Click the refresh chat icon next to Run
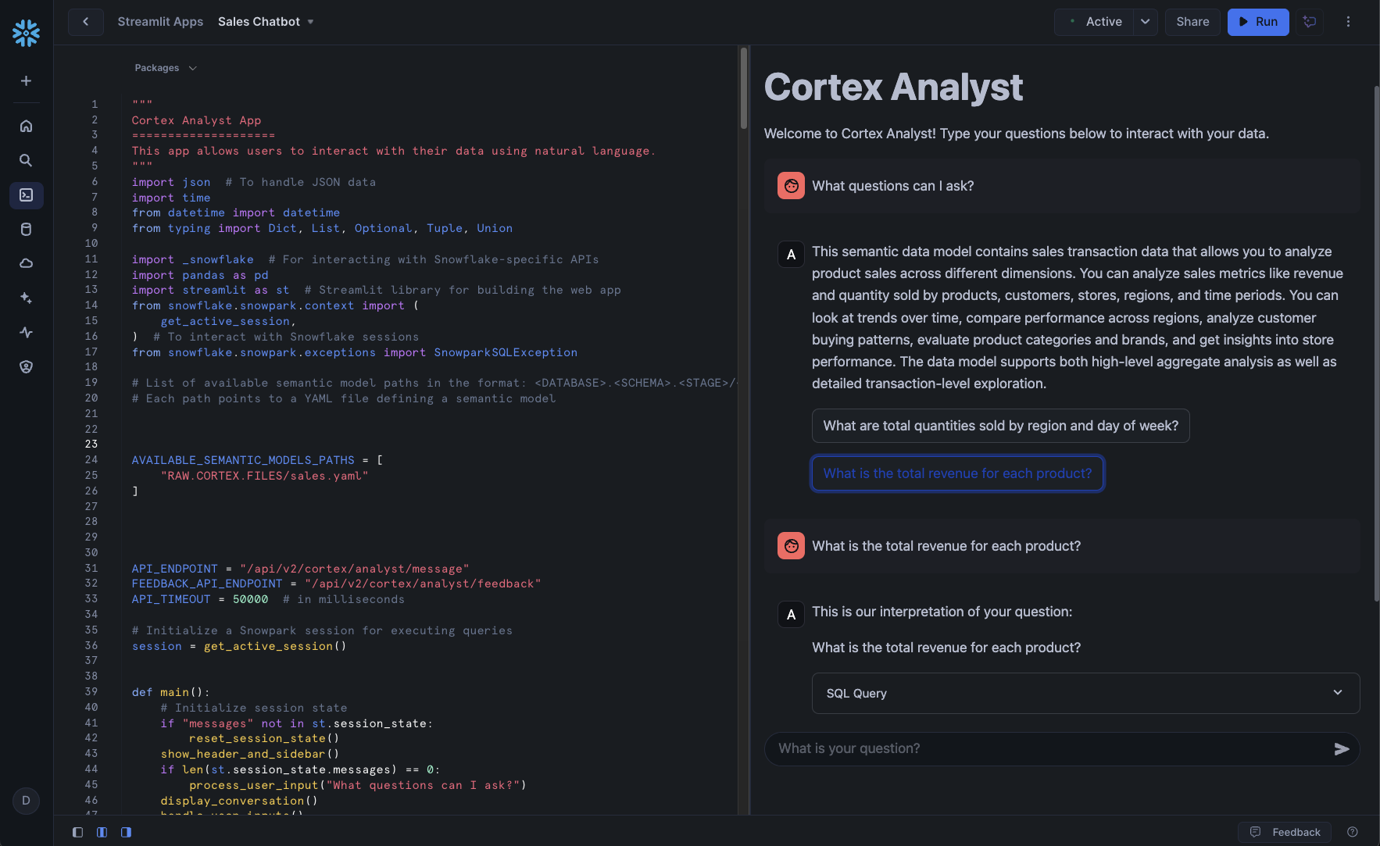This screenshot has height=846, width=1380. point(1310,22)
